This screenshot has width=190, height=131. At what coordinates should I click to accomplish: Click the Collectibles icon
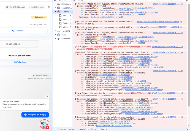[7, 44]
